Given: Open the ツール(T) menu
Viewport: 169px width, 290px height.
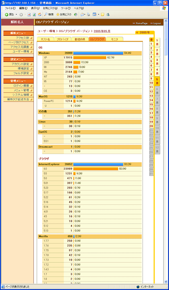Looking at the screenshot, I should coord(66,8).
